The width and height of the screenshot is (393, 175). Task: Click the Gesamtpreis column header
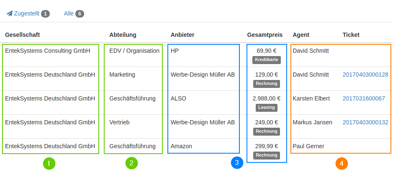[265, 35]
